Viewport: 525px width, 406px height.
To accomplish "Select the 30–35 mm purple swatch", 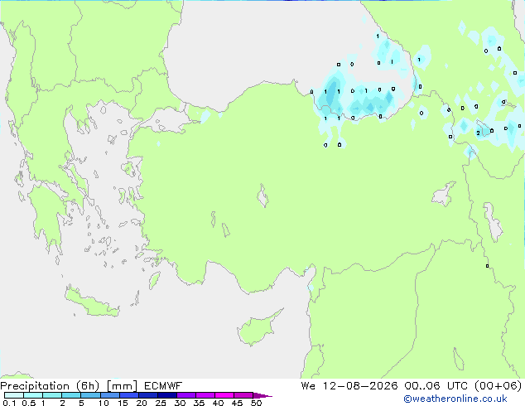I will [x=185, y=395].
